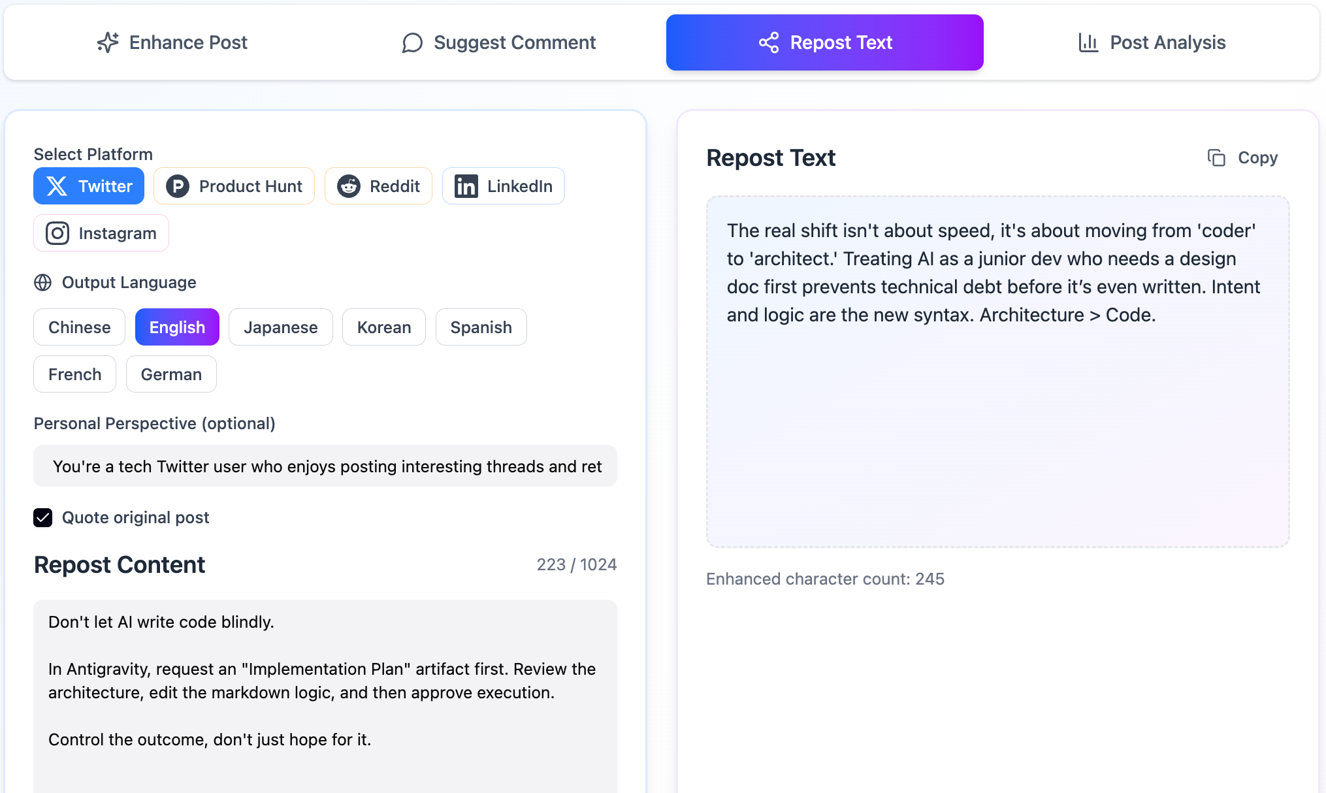The width and height of the screenshot is (1326, 793).
Task: Click the copy icon beside Repost Text
Action: click(x=1216, y=157)
